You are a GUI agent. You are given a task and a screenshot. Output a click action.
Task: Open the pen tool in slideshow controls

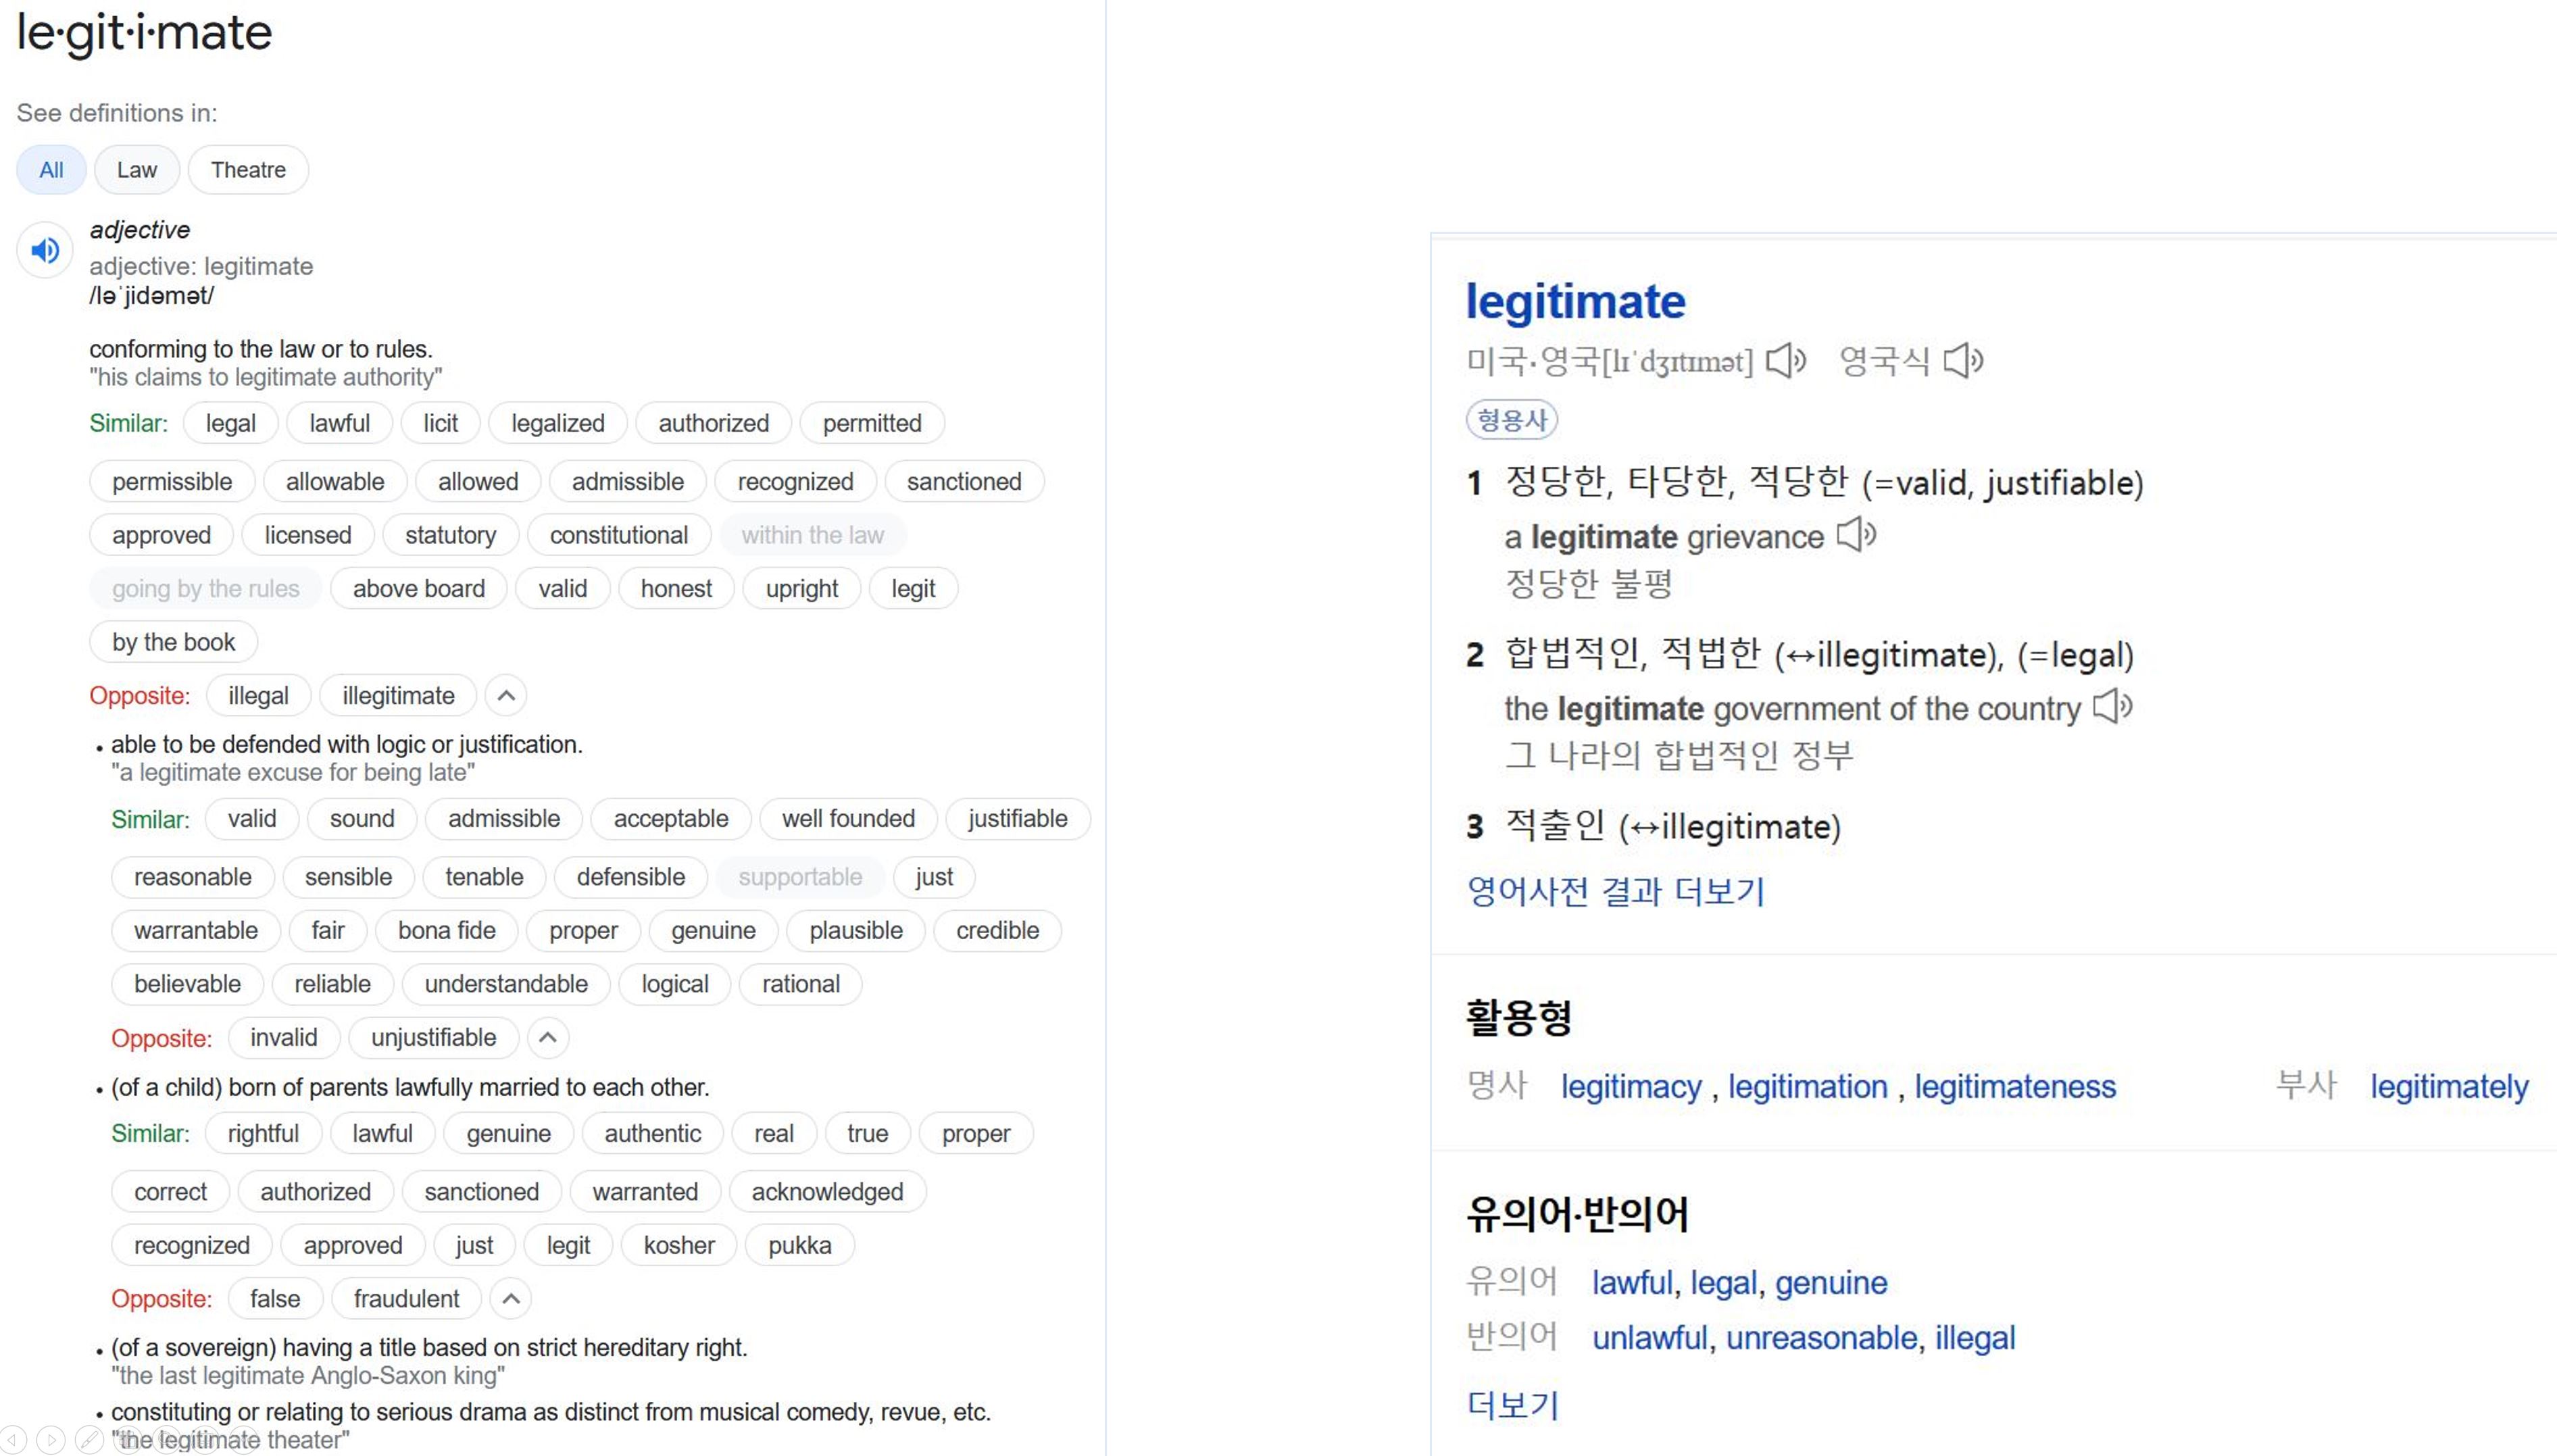[x=89, y=1440]
